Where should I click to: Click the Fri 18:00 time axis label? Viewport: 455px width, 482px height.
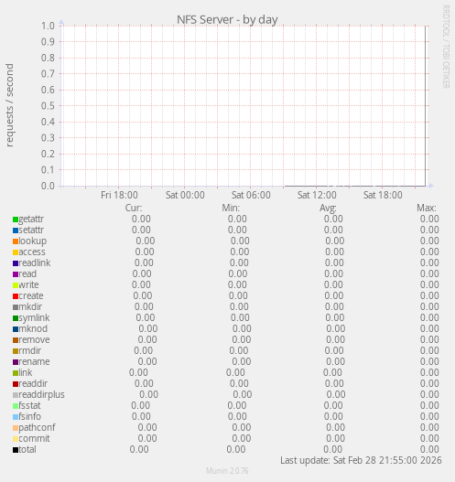(x=119, y=195)
